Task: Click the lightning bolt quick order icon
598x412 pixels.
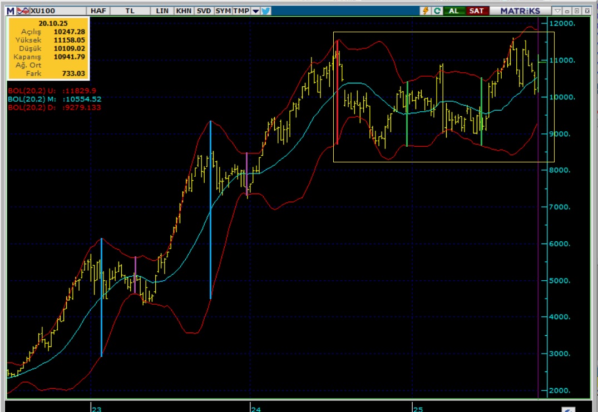Action: [426, 11]
